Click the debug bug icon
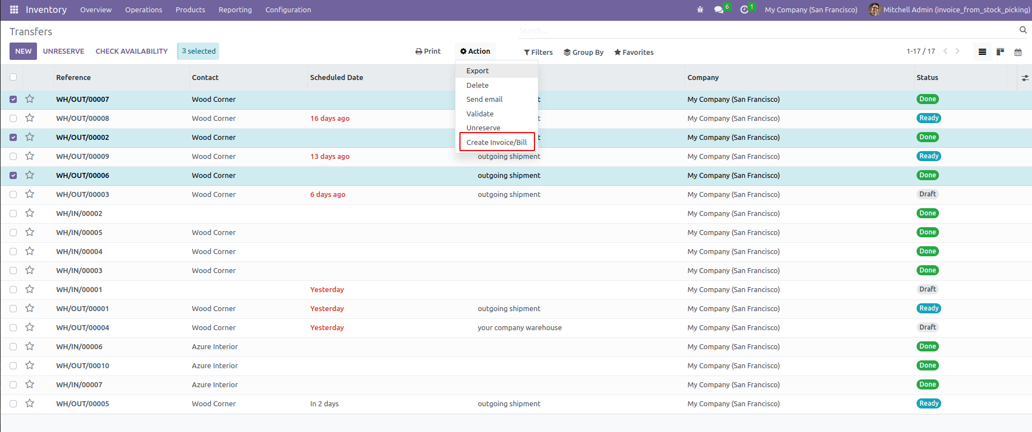The height and width of the screenshot is (432, 1032). coord(700,10)
